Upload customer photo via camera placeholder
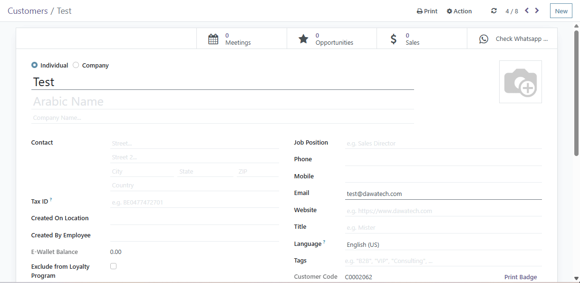The height and width of the screenshot is (283, 580). (521, 82)
